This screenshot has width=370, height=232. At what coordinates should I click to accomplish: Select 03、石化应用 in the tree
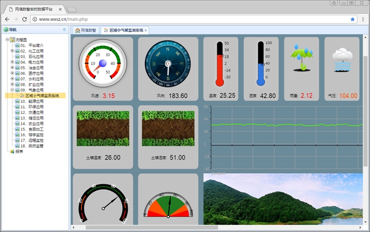(32, 57)
